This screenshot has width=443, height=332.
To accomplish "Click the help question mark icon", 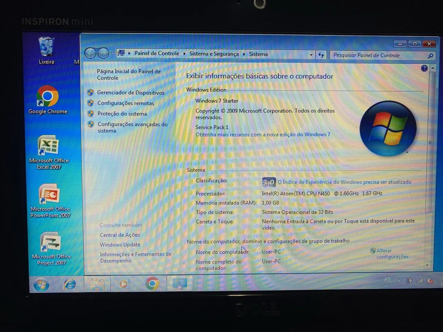I will (x=424, y=68).
